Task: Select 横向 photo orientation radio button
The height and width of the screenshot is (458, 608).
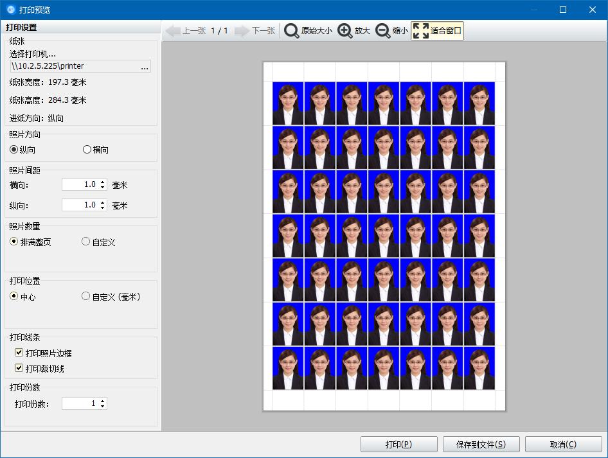Action: tap(87, 149)
